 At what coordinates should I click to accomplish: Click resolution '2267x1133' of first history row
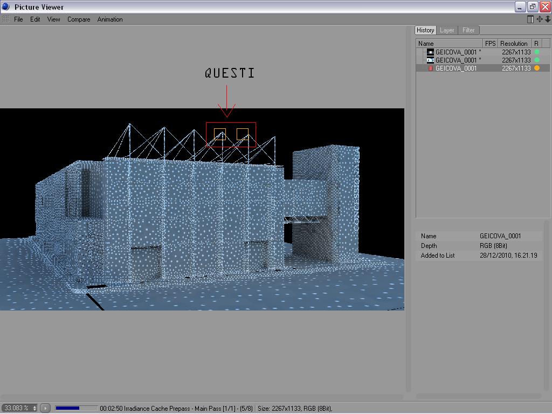coord(516,52)
